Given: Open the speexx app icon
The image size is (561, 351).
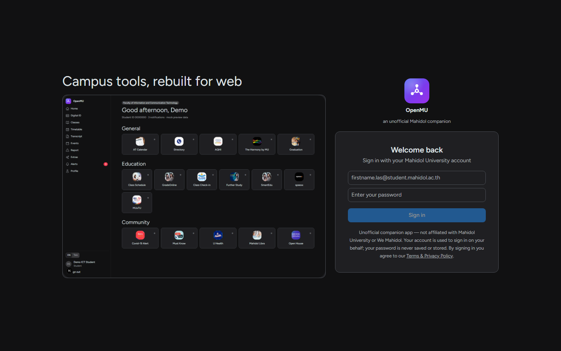Looking at the screenshot, I should (299, 177).
